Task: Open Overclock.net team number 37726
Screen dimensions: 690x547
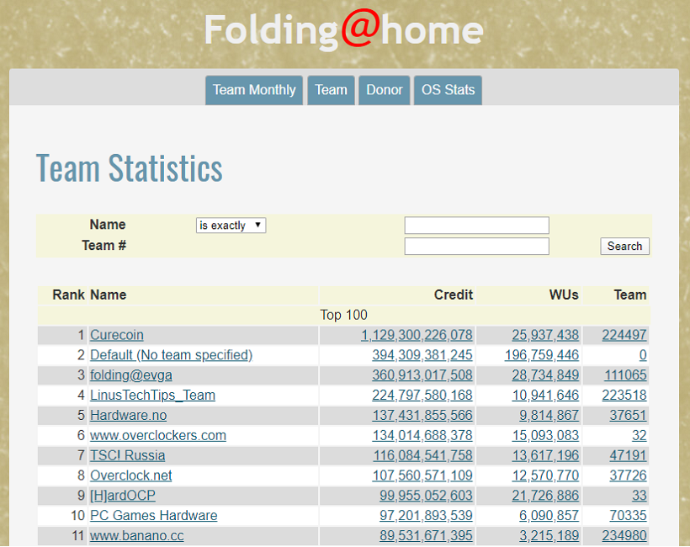Action: tap(628, 475)
